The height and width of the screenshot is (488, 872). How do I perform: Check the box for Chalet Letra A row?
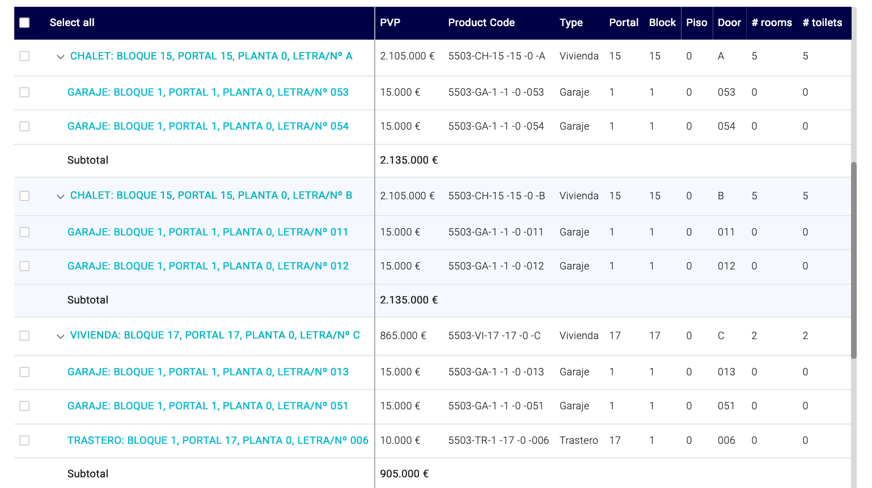(24, 56)
